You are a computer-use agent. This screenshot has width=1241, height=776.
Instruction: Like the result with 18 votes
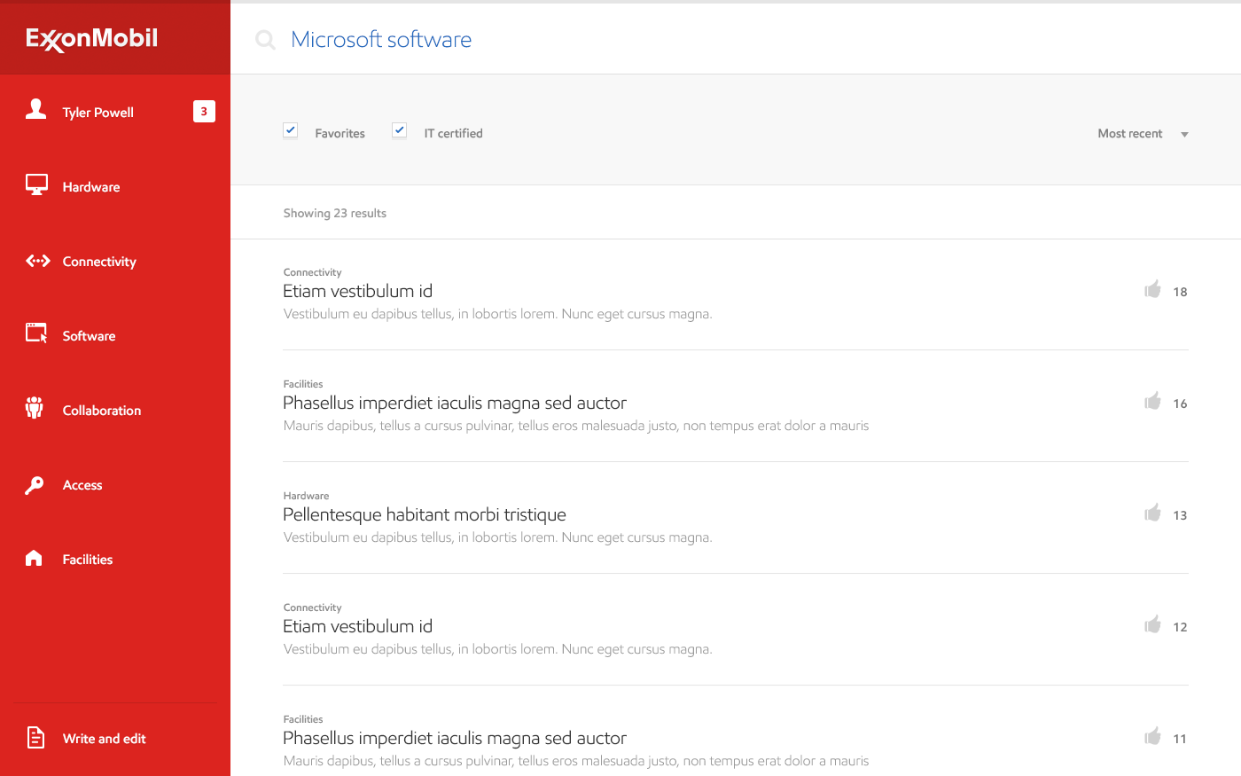pos(1152,289)
